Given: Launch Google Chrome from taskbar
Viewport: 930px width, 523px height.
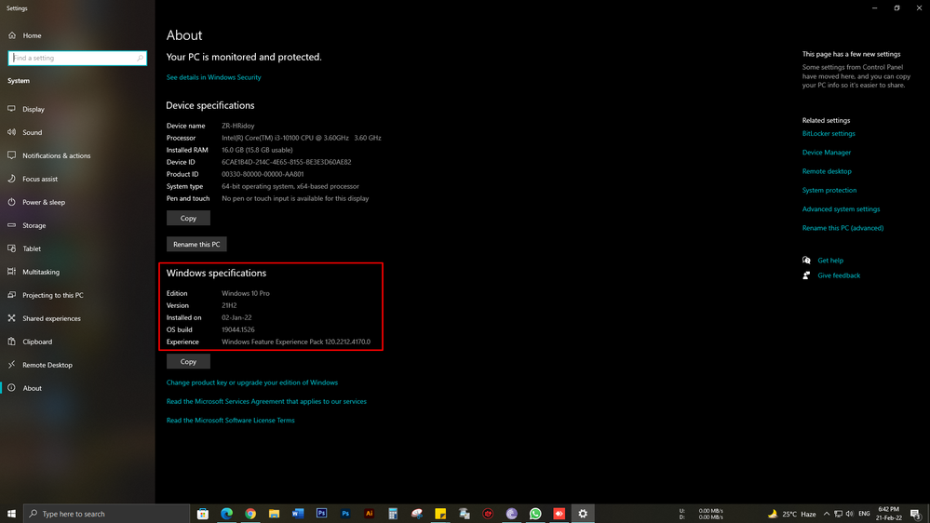Looking at the screenshot, I should click(x=250, y=514).
